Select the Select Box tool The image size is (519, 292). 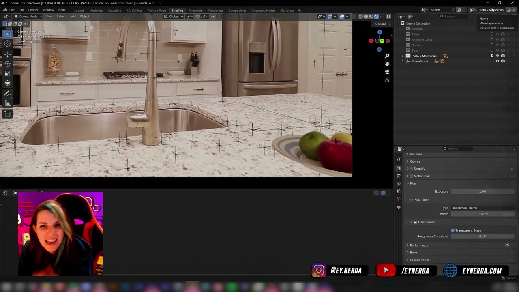click(x=7, y=34)
